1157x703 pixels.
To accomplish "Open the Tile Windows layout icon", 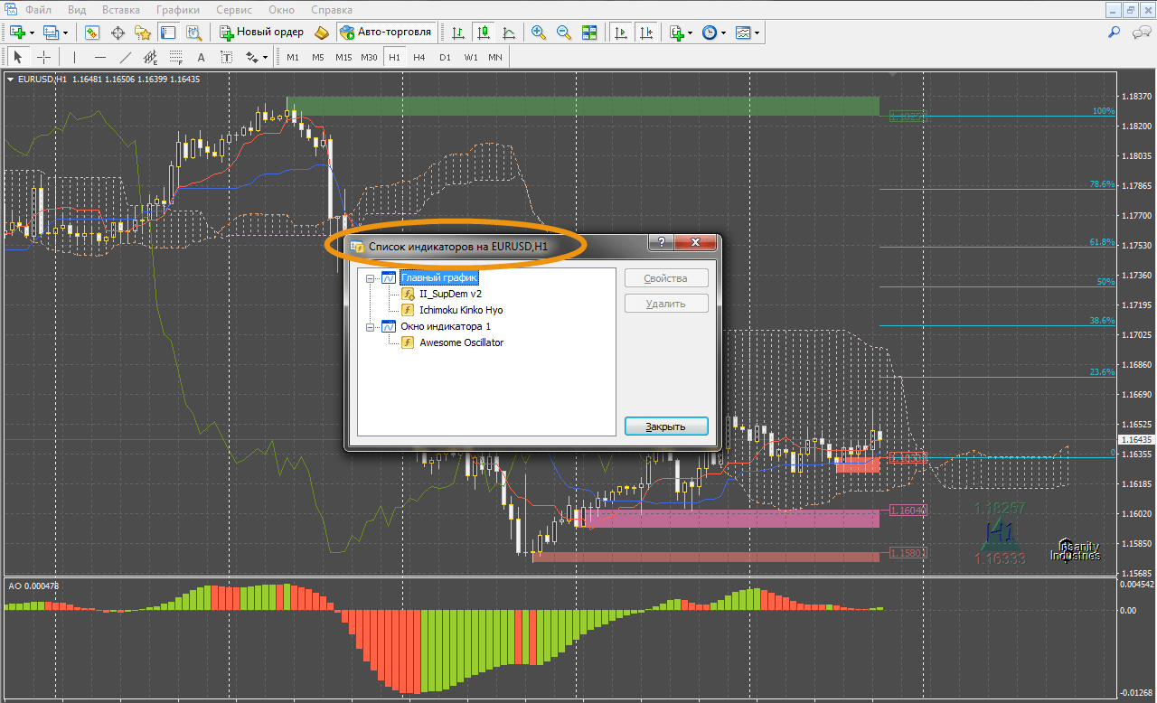I will pos(589,33).
